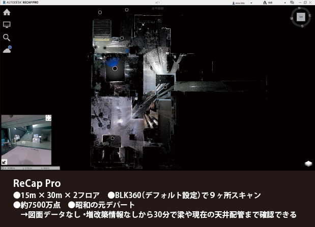This screenshot has width=315, height=227.
Task: Click E on the compass ring
Action: tap(310, 16)
